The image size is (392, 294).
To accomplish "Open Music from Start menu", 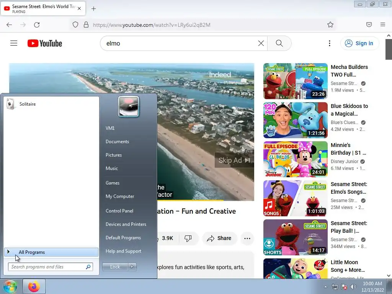I will tap(112, 168).
